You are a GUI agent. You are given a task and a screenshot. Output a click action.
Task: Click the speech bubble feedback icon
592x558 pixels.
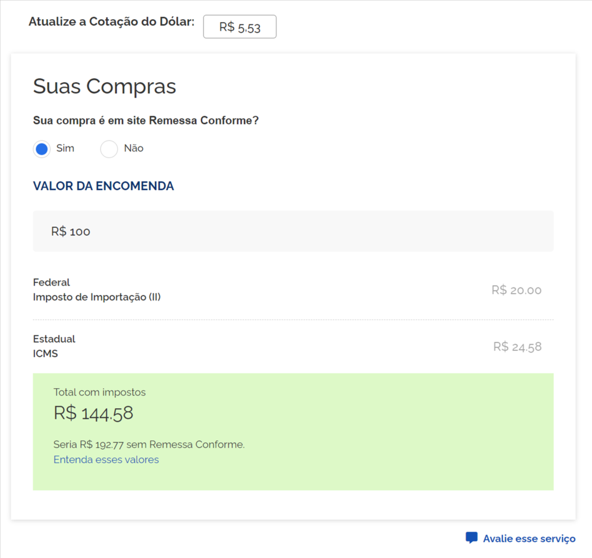point(472,538)
